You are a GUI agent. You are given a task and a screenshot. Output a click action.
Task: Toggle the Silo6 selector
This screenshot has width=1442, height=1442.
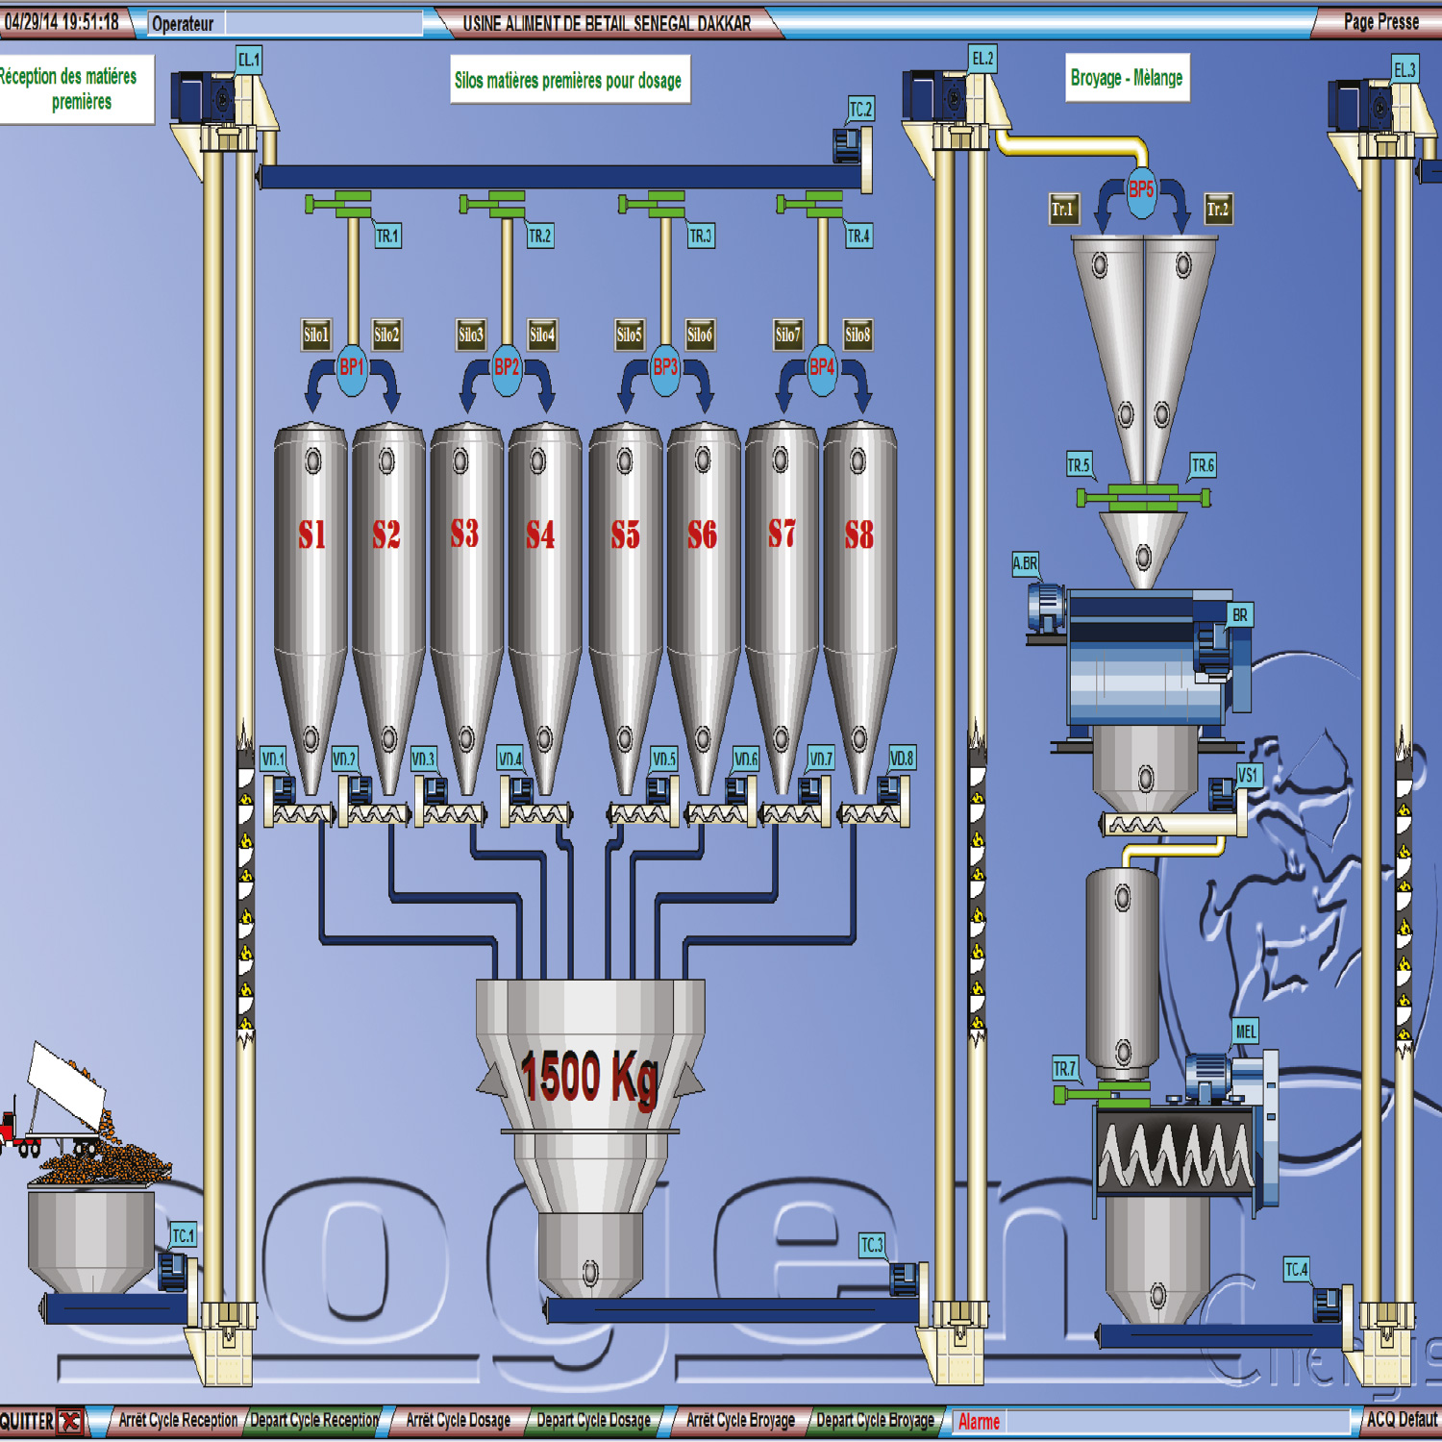699,335
